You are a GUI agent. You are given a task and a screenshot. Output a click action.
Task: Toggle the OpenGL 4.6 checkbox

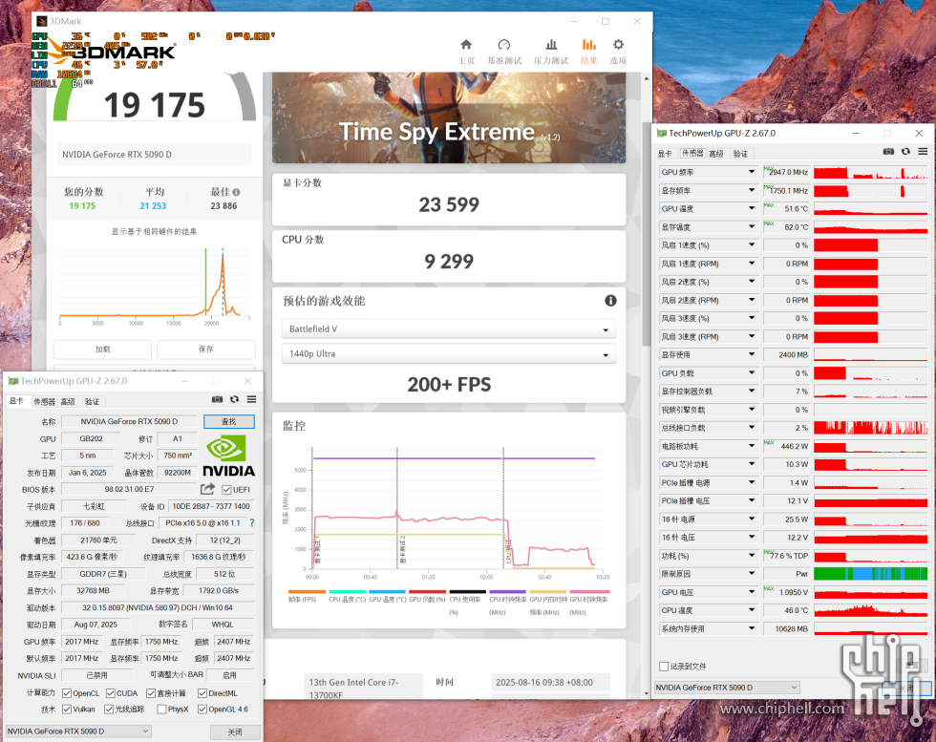[x=202, y=710]
